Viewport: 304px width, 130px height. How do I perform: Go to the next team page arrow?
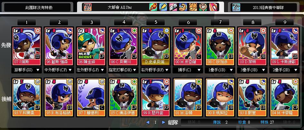point(163,122)
